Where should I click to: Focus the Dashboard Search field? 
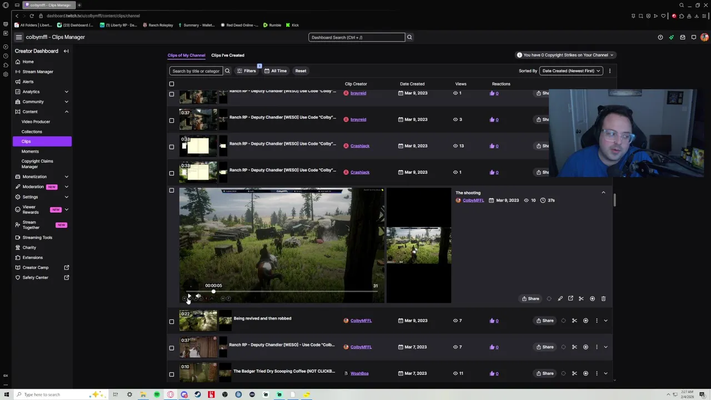[x=357, y=37]
